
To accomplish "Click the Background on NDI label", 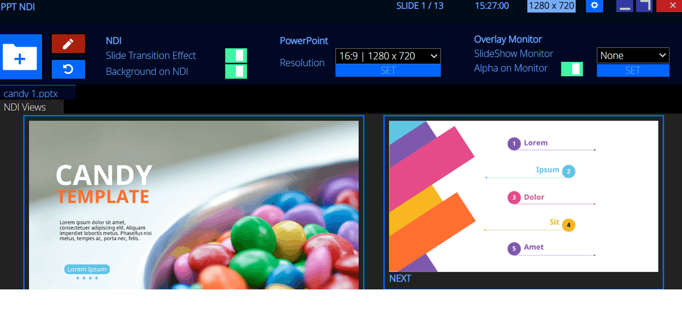I will point(147,72).
